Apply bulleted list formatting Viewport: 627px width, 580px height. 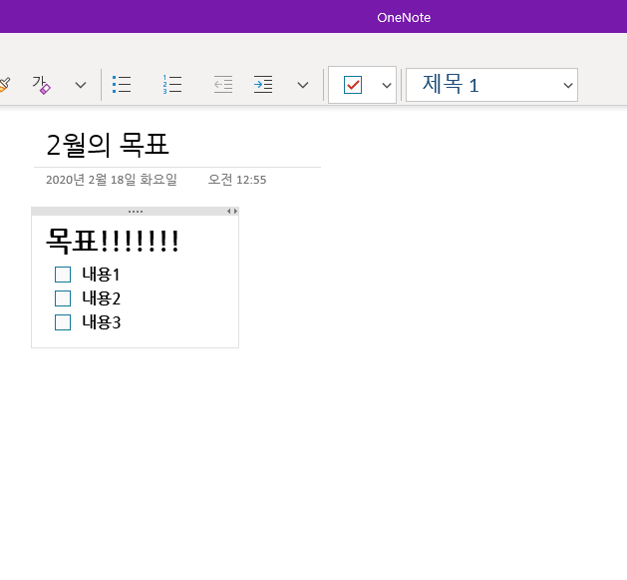click(122, 85)
